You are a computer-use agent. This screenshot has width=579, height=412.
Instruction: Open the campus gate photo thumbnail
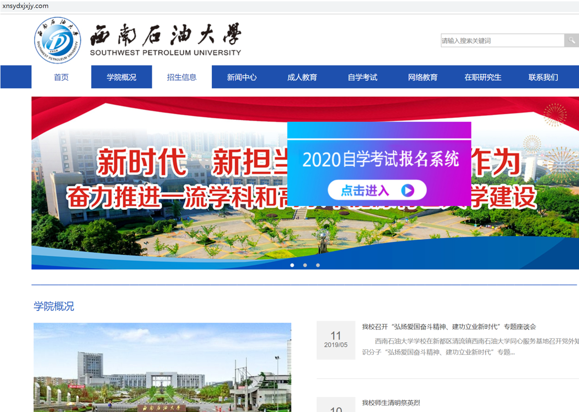[x=162, y=367]
